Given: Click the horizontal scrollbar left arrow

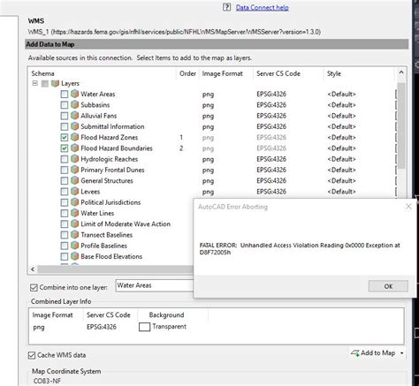Looking at the screenshot, I should [x=33, y=269].
